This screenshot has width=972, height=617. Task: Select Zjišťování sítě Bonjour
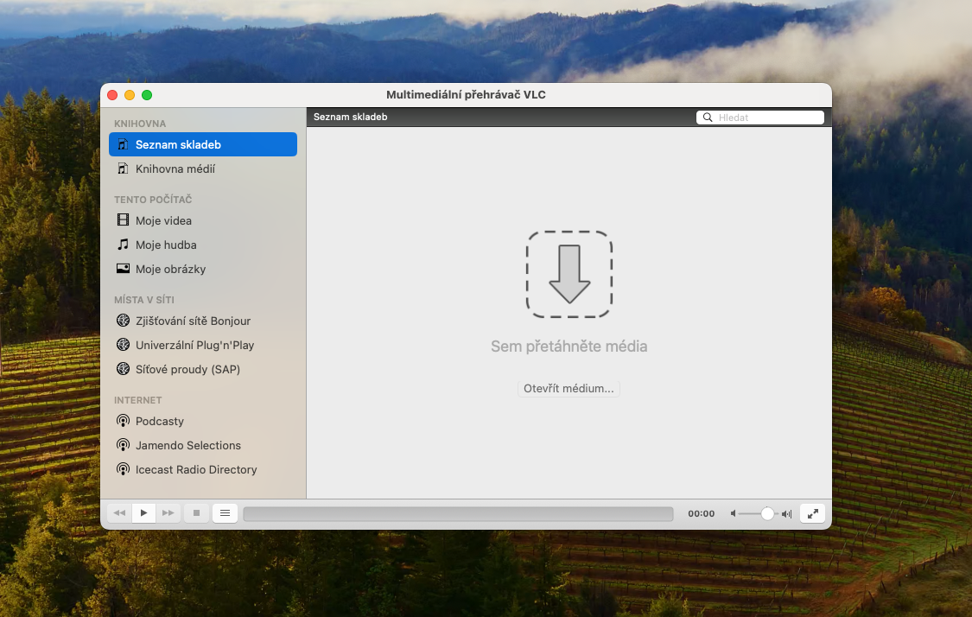pos(193,321)
